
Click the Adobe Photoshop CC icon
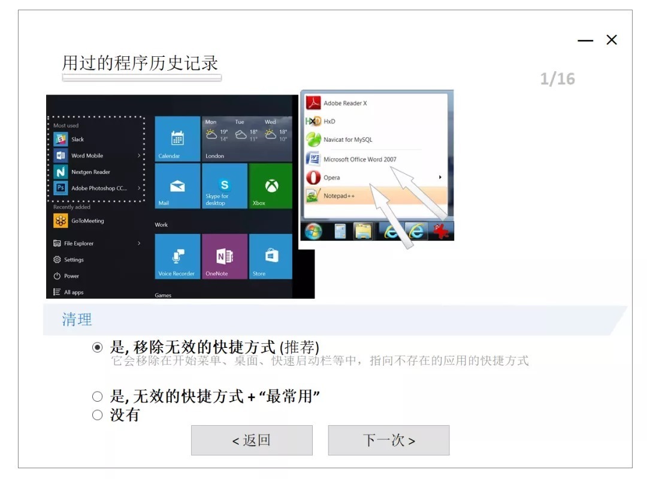[x=61, y=188]
